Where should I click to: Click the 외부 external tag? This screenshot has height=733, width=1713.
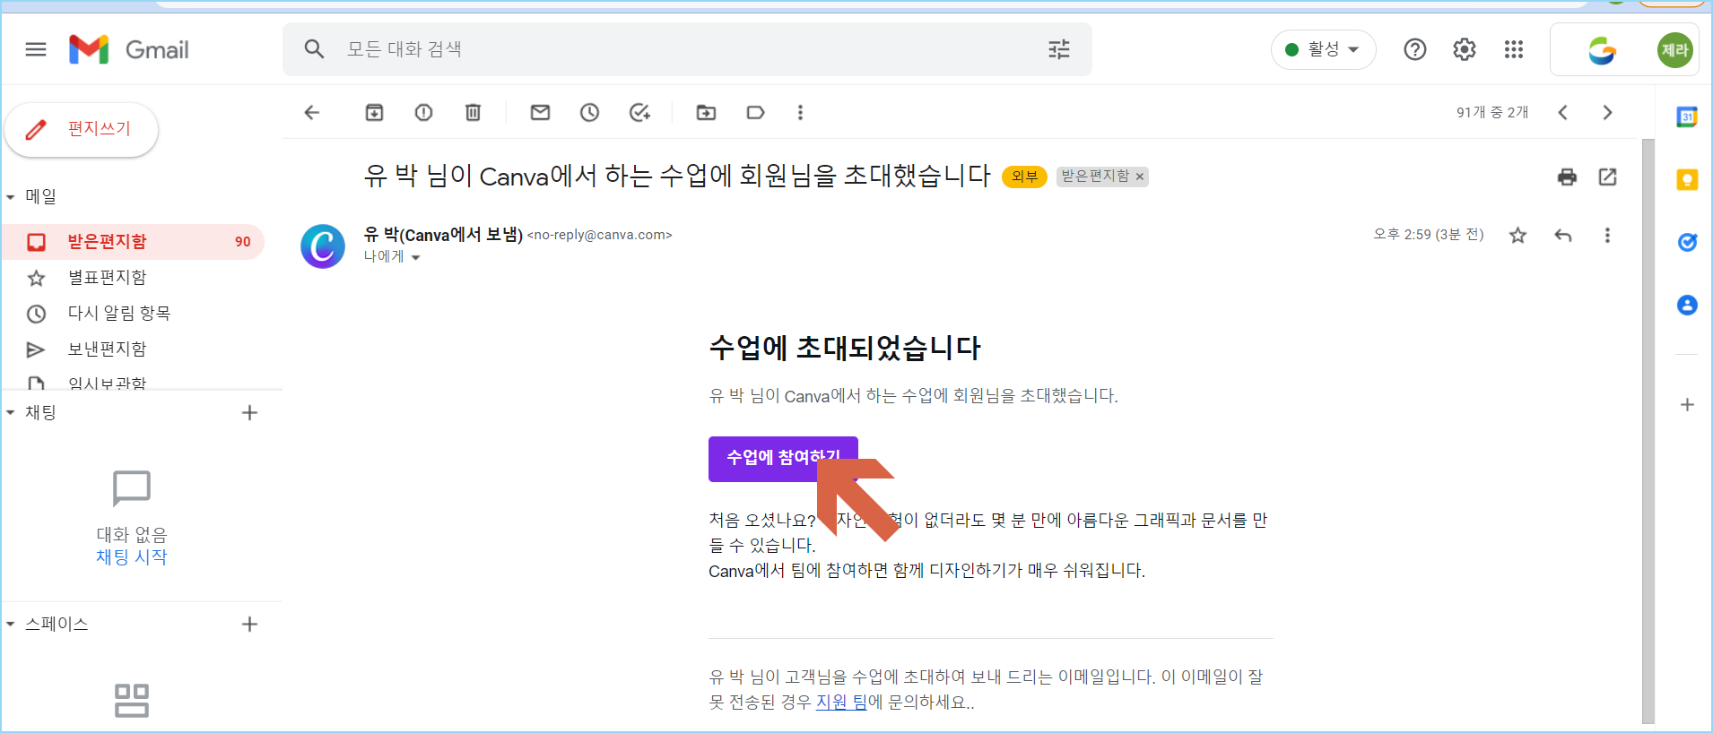[1024, 177]
